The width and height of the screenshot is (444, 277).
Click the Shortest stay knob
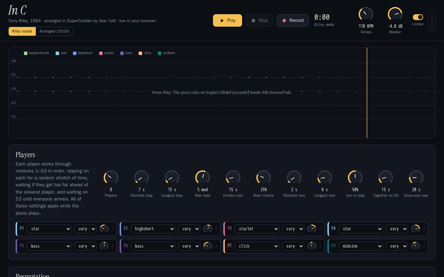click(142, 178)
